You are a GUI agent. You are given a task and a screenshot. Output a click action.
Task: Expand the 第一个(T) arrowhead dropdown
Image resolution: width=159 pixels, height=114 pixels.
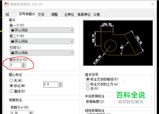pos(42,30)
